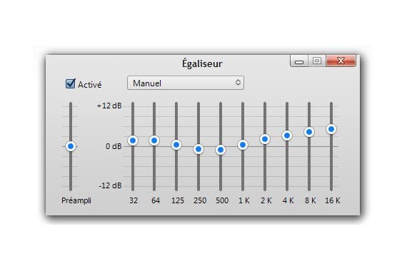
Task: Maximize the Égaliseur window
Action: (x=316, y=61)
